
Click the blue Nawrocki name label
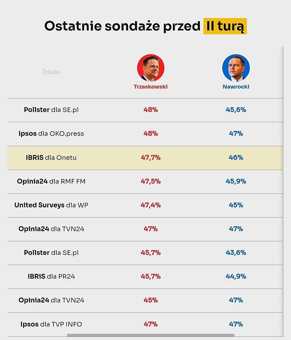click(236, 87)
